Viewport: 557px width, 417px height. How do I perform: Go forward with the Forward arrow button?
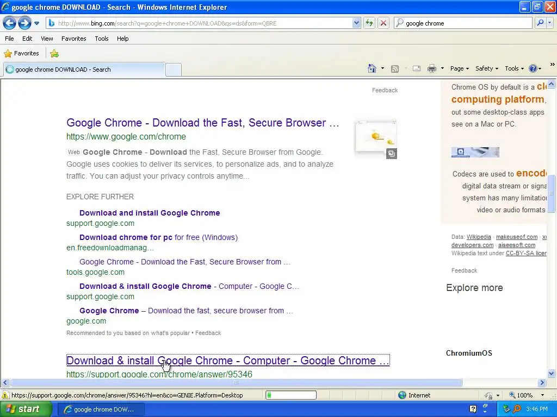point(24,23)
